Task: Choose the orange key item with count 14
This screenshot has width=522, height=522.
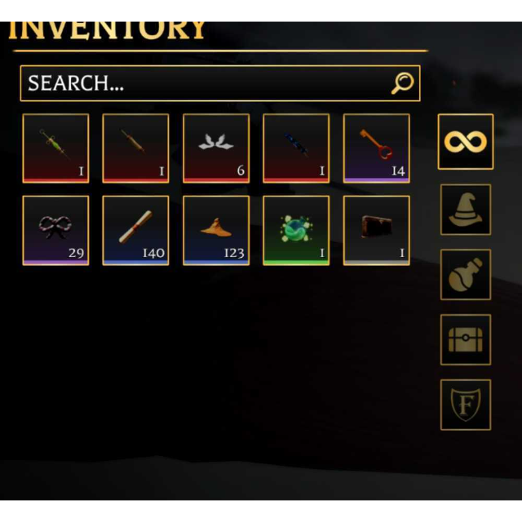Action: [x=377, y=148]
